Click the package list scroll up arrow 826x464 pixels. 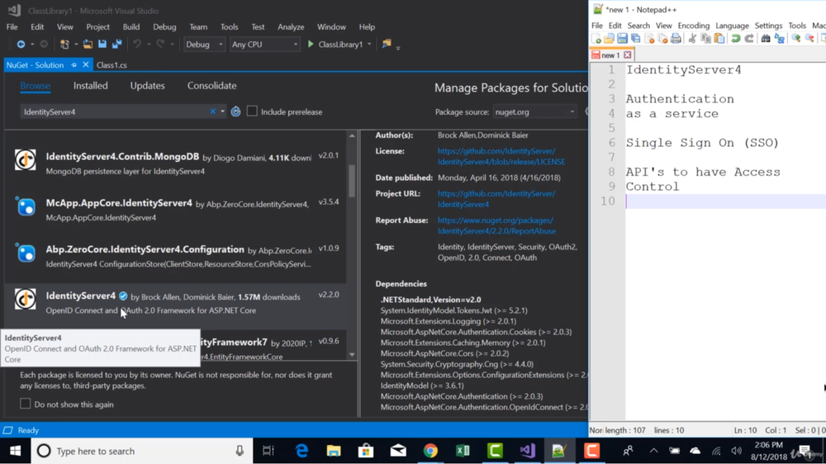coord(352,136)
